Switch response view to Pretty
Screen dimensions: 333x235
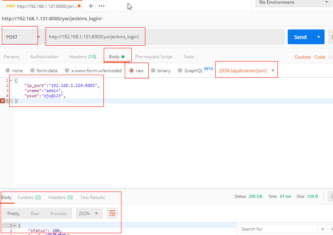[x=13, y=213]
